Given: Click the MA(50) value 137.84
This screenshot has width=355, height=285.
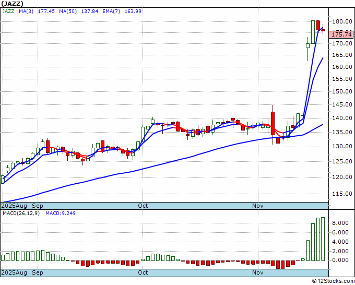Looking at the screenshot, I should pyautogui.click(x=90, y=11).
